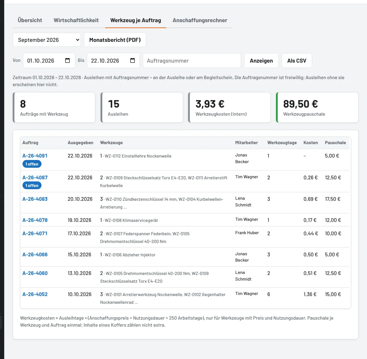
Task: Open order A-26-4083 link
Action: pos(35,199)
